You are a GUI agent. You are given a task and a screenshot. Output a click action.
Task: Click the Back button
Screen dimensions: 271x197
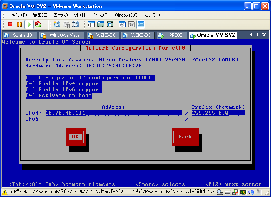point(185,137)
